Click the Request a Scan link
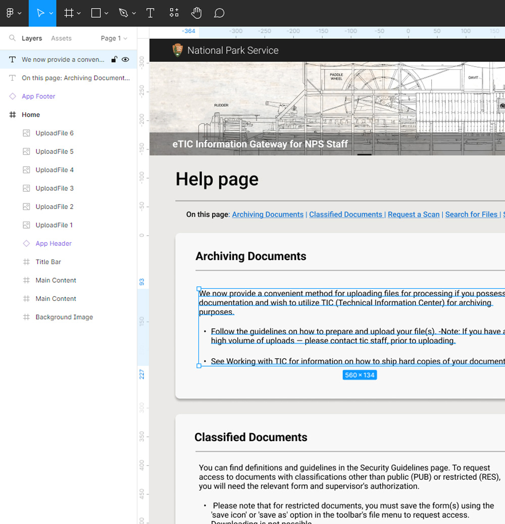This screenshot has height=524, width=505. coord(414,215)
